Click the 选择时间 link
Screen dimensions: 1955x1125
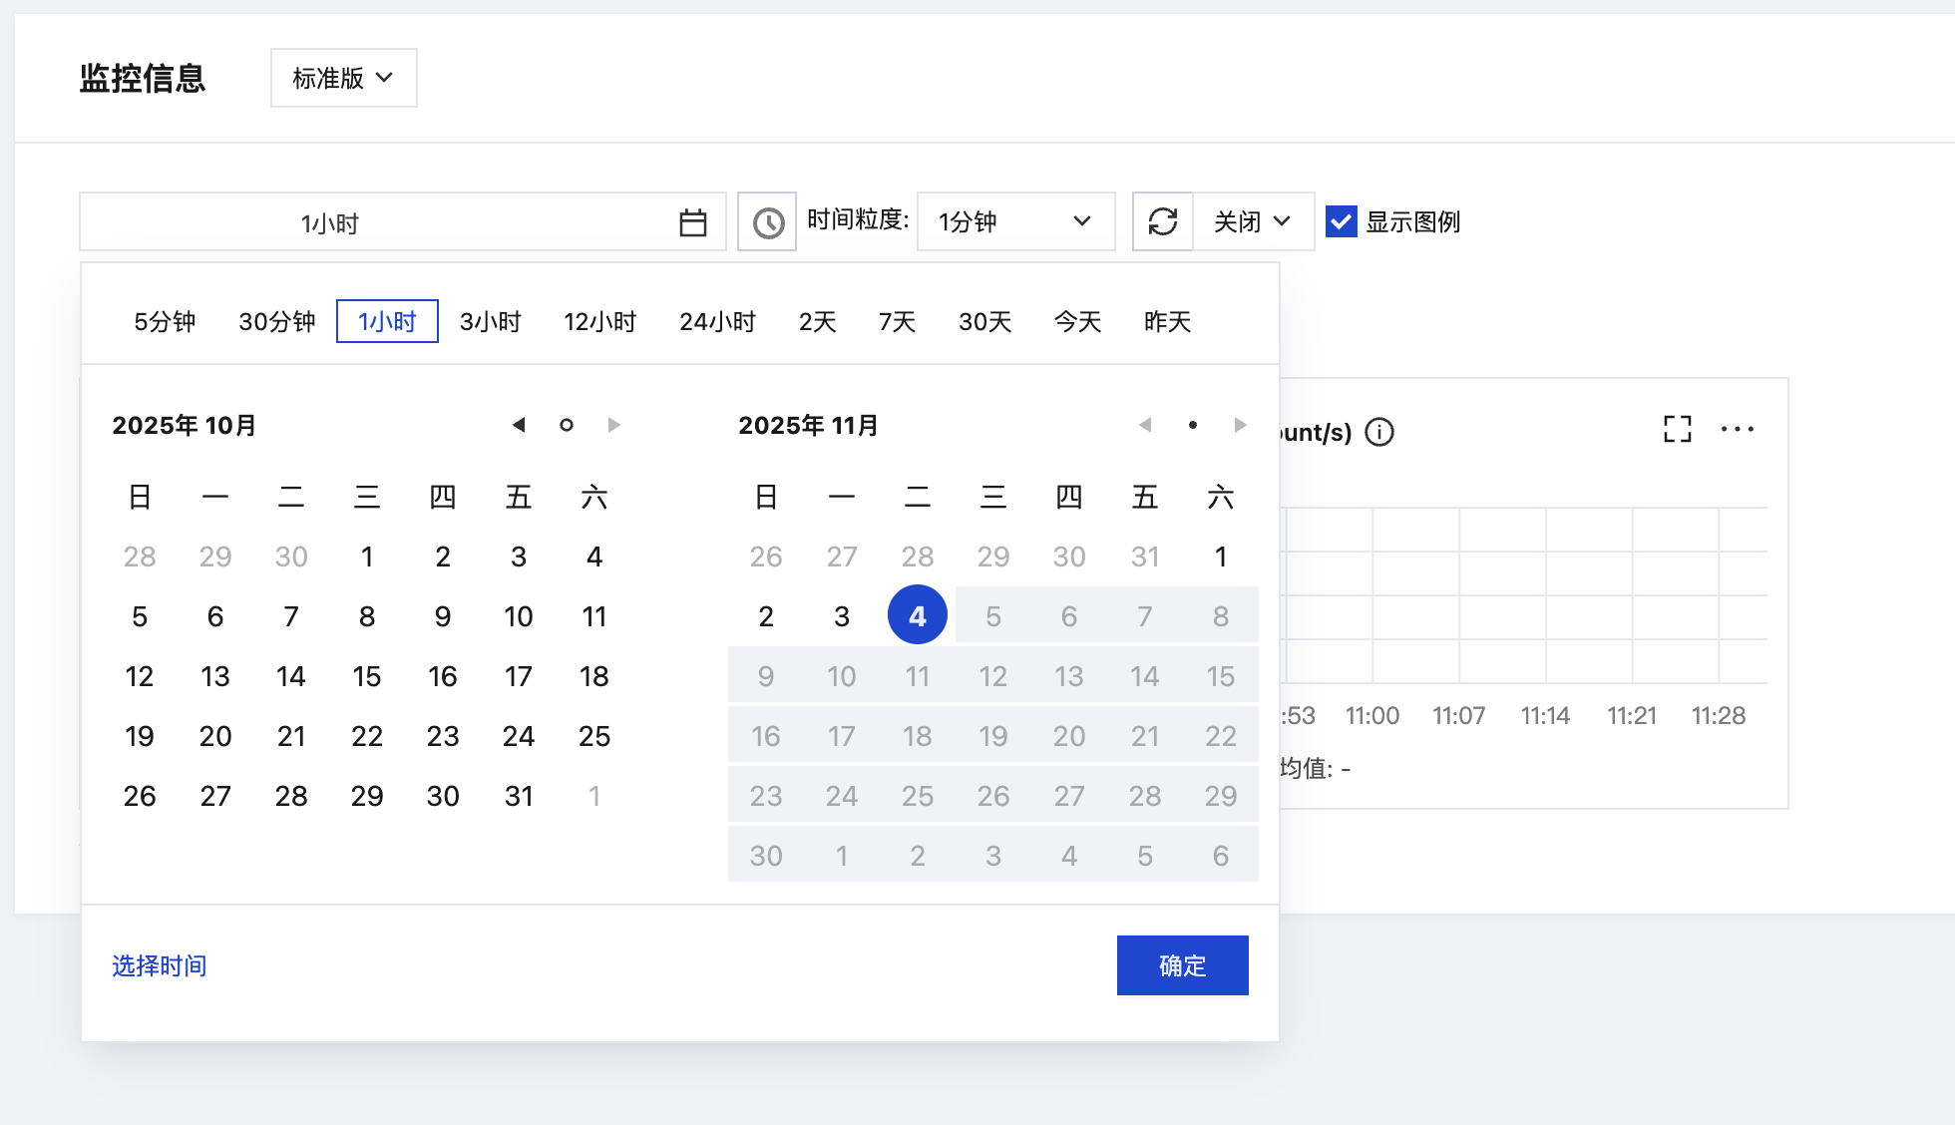(x=160, y=965)
